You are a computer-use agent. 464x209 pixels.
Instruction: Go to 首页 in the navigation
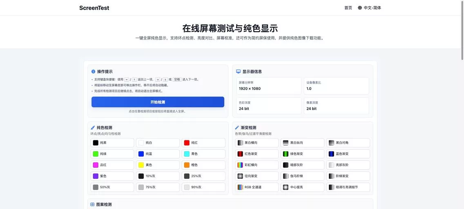(348, 8)
